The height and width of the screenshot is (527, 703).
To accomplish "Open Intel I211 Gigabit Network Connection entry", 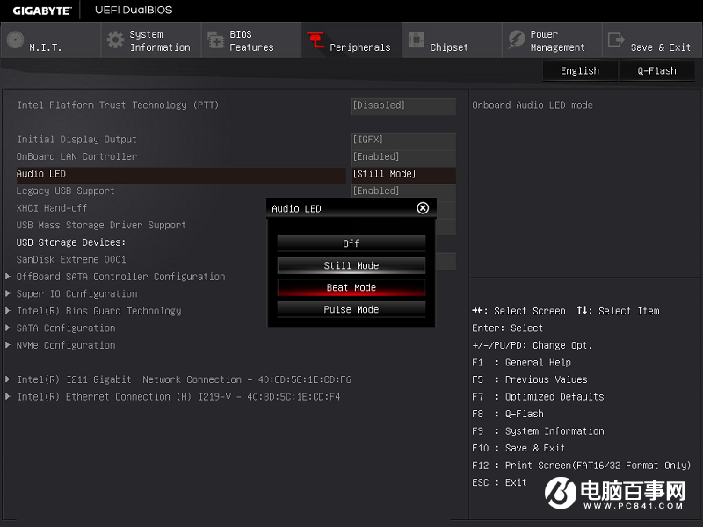I will click(184, 379).
